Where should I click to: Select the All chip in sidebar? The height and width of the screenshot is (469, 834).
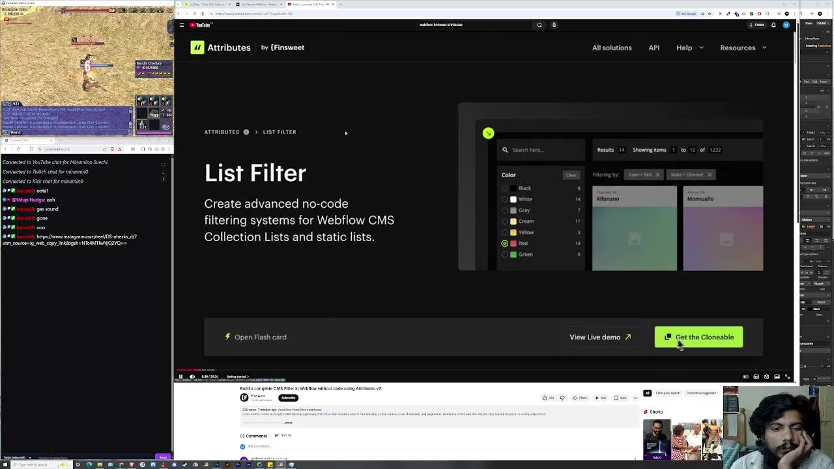click(647, 393)
